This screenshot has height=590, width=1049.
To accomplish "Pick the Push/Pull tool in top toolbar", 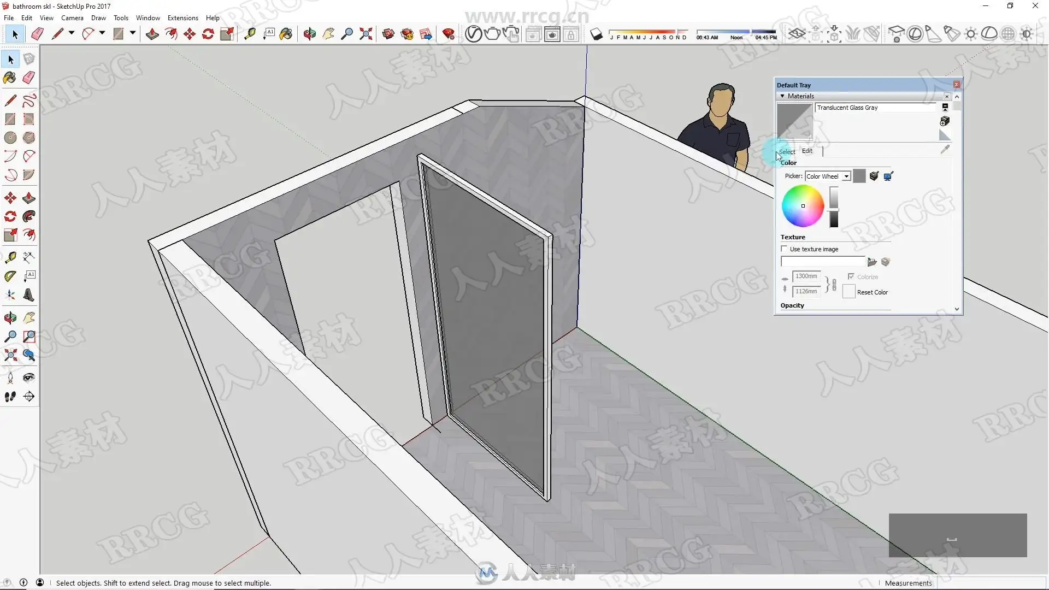I will (x=152, y=34).
